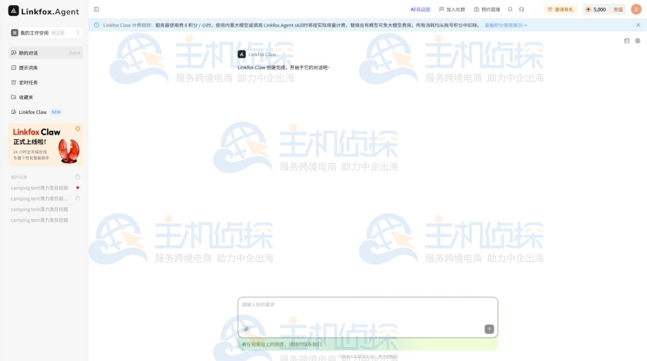Click 加入社群 to join the community

pyautogui.click(x=452, y=9)
